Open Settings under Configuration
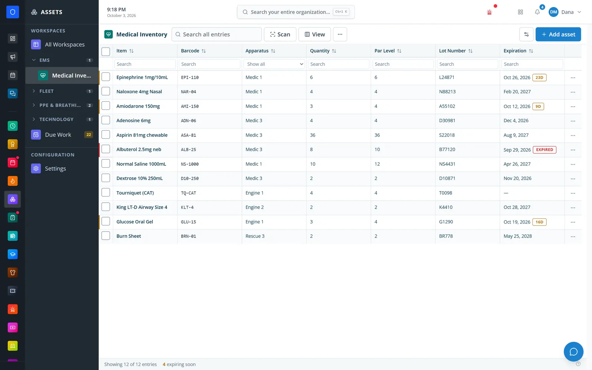Viewport: 592px width, 370px height. 62,168
